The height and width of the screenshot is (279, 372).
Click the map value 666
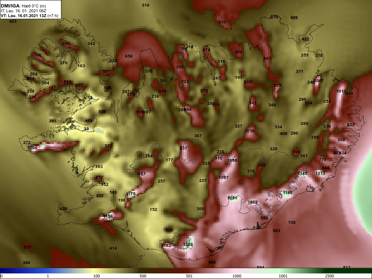pyautogui.click(x=66, y=44)
